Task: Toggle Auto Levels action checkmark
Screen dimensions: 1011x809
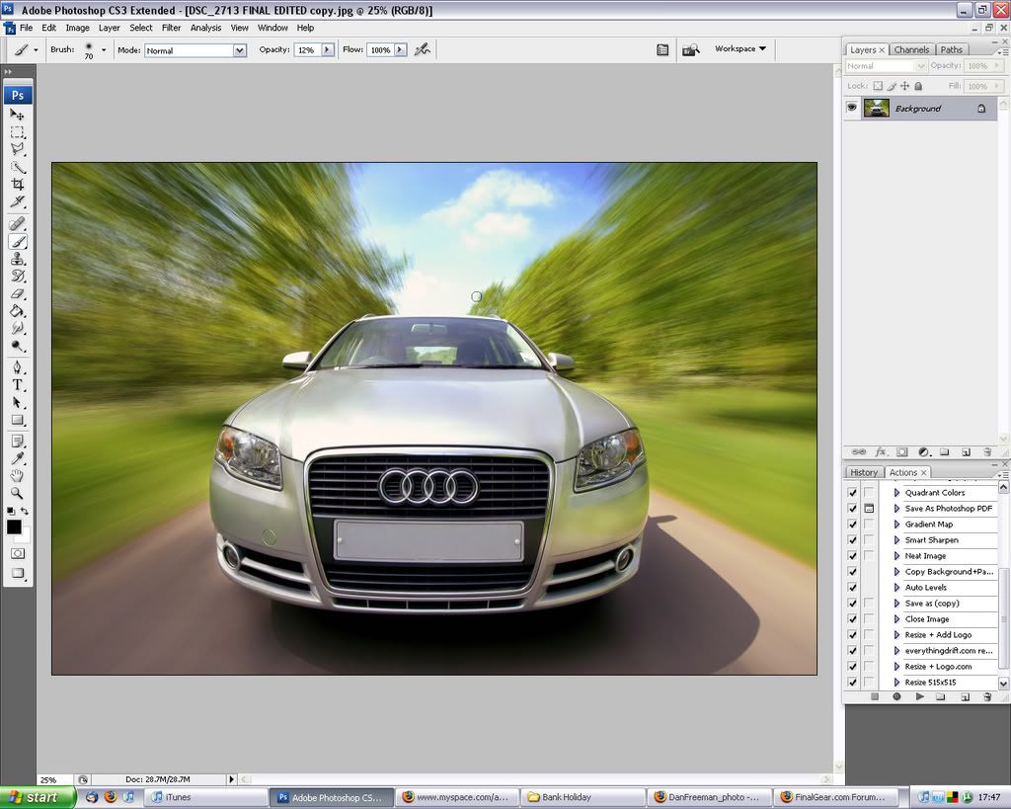Action: click(x=852, y=587)
